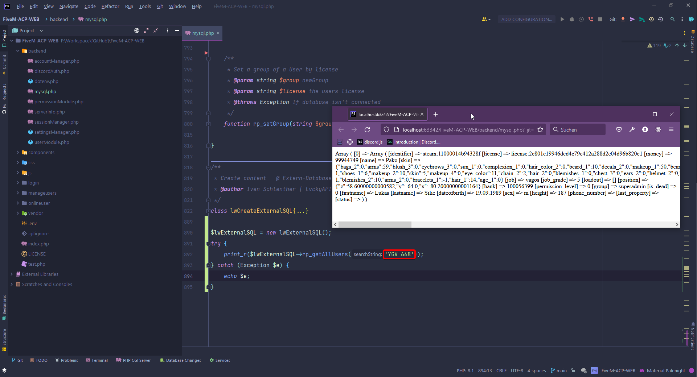Viewport: 697px width, 377px height.
Task: Click the Debug bug icon
Action: click(x=572, y=19)
